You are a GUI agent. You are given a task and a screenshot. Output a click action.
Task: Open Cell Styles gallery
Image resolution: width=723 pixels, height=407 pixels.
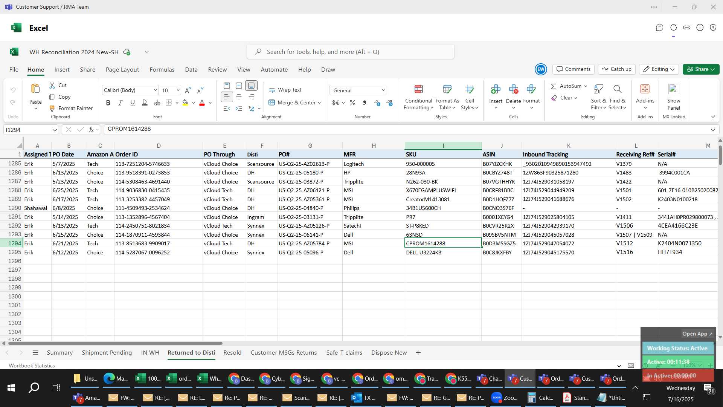469,97
